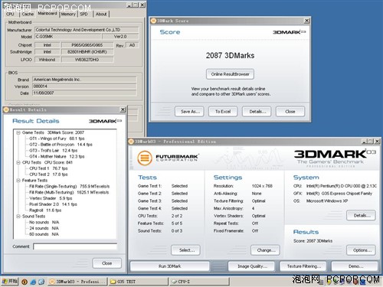Select the Mainboard tab in CPU-Z
The width and height of the screenshot is (383, 287).
tap(47, 13)
